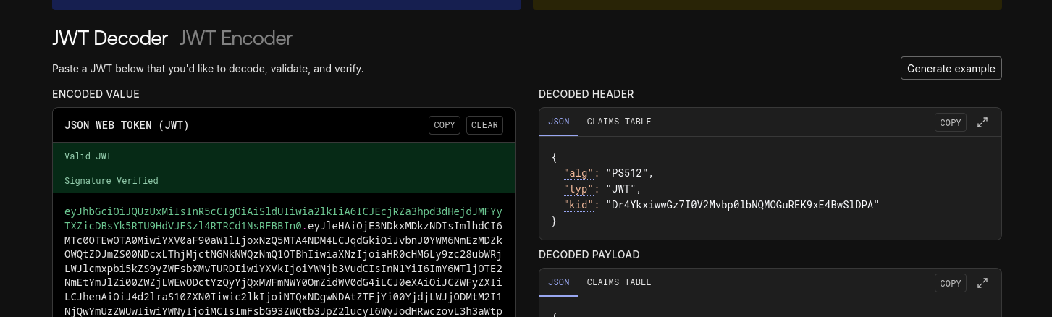
Task: Click the "kid" key in decoded header
Action: pos(578,205)
